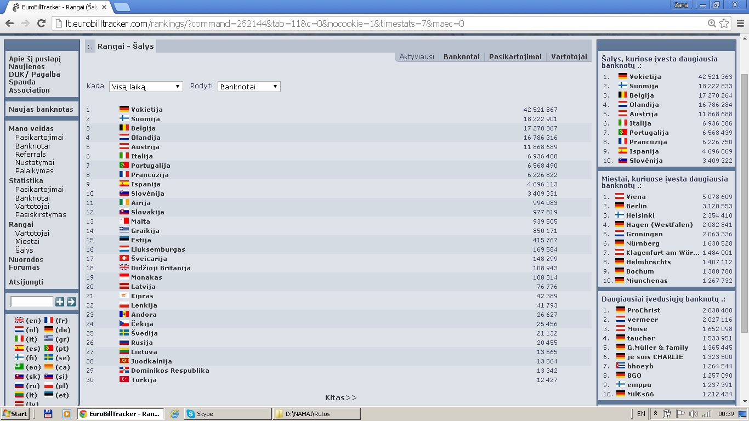
Task: Switch language with the Finnish (fi) flag
Action: (x=19, y=358)
